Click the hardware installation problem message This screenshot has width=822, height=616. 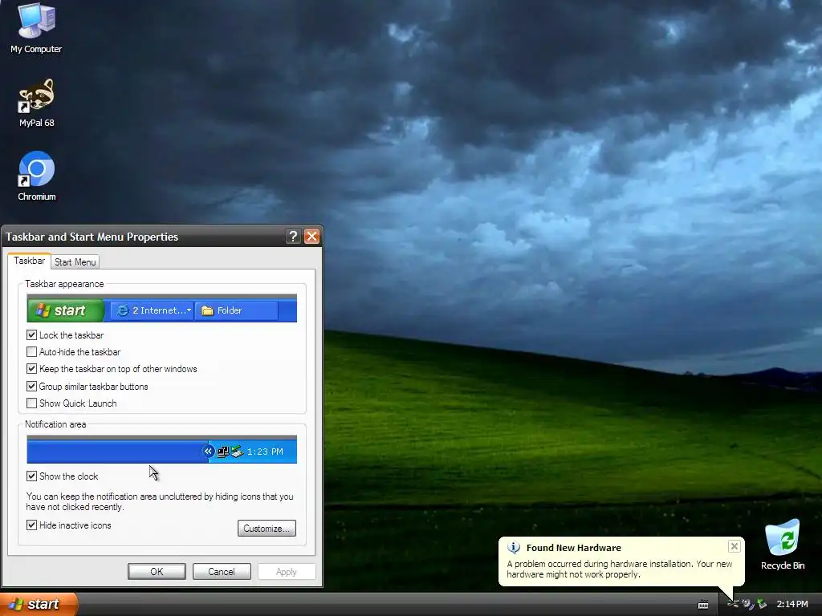pyautogui.click(x=619, y=569)
